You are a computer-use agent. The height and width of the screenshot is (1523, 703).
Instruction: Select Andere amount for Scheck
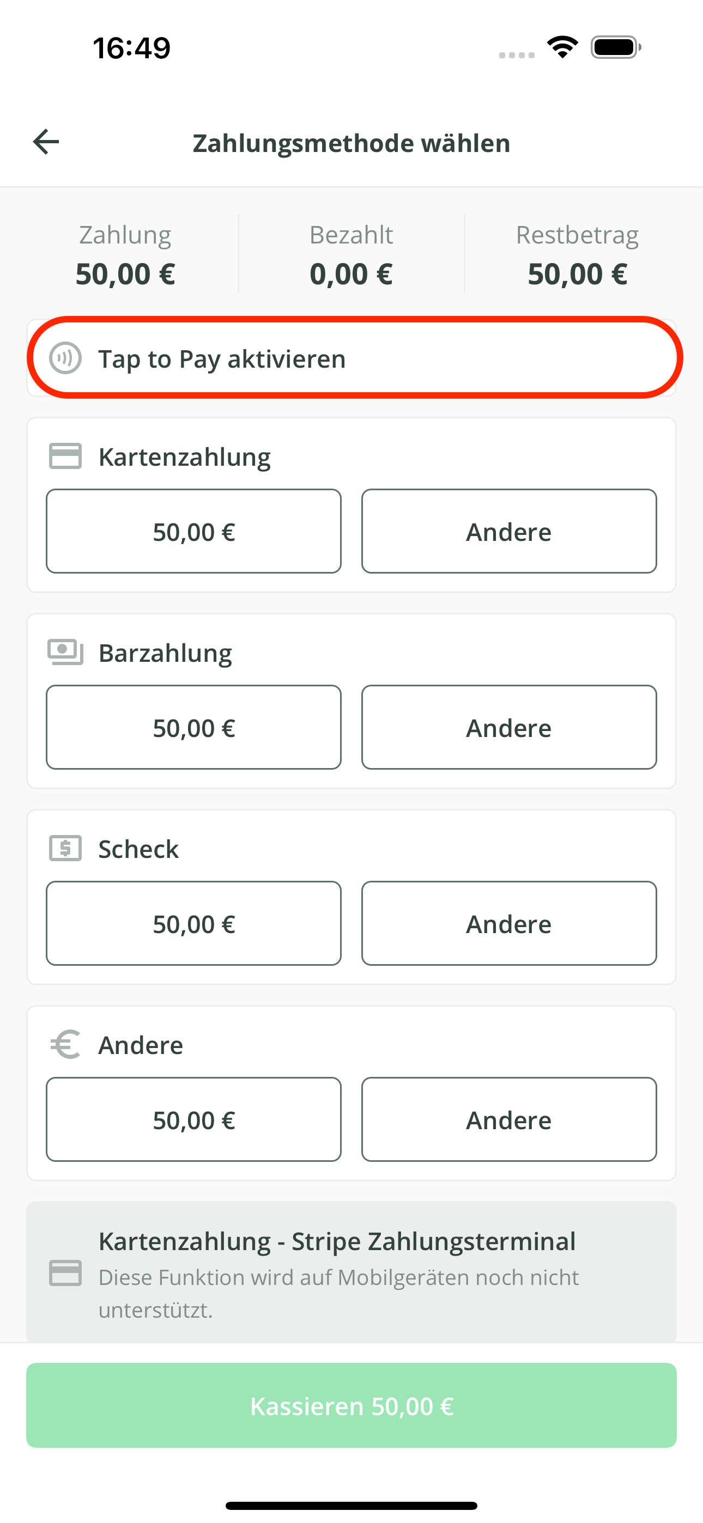[x=509, y=923]
